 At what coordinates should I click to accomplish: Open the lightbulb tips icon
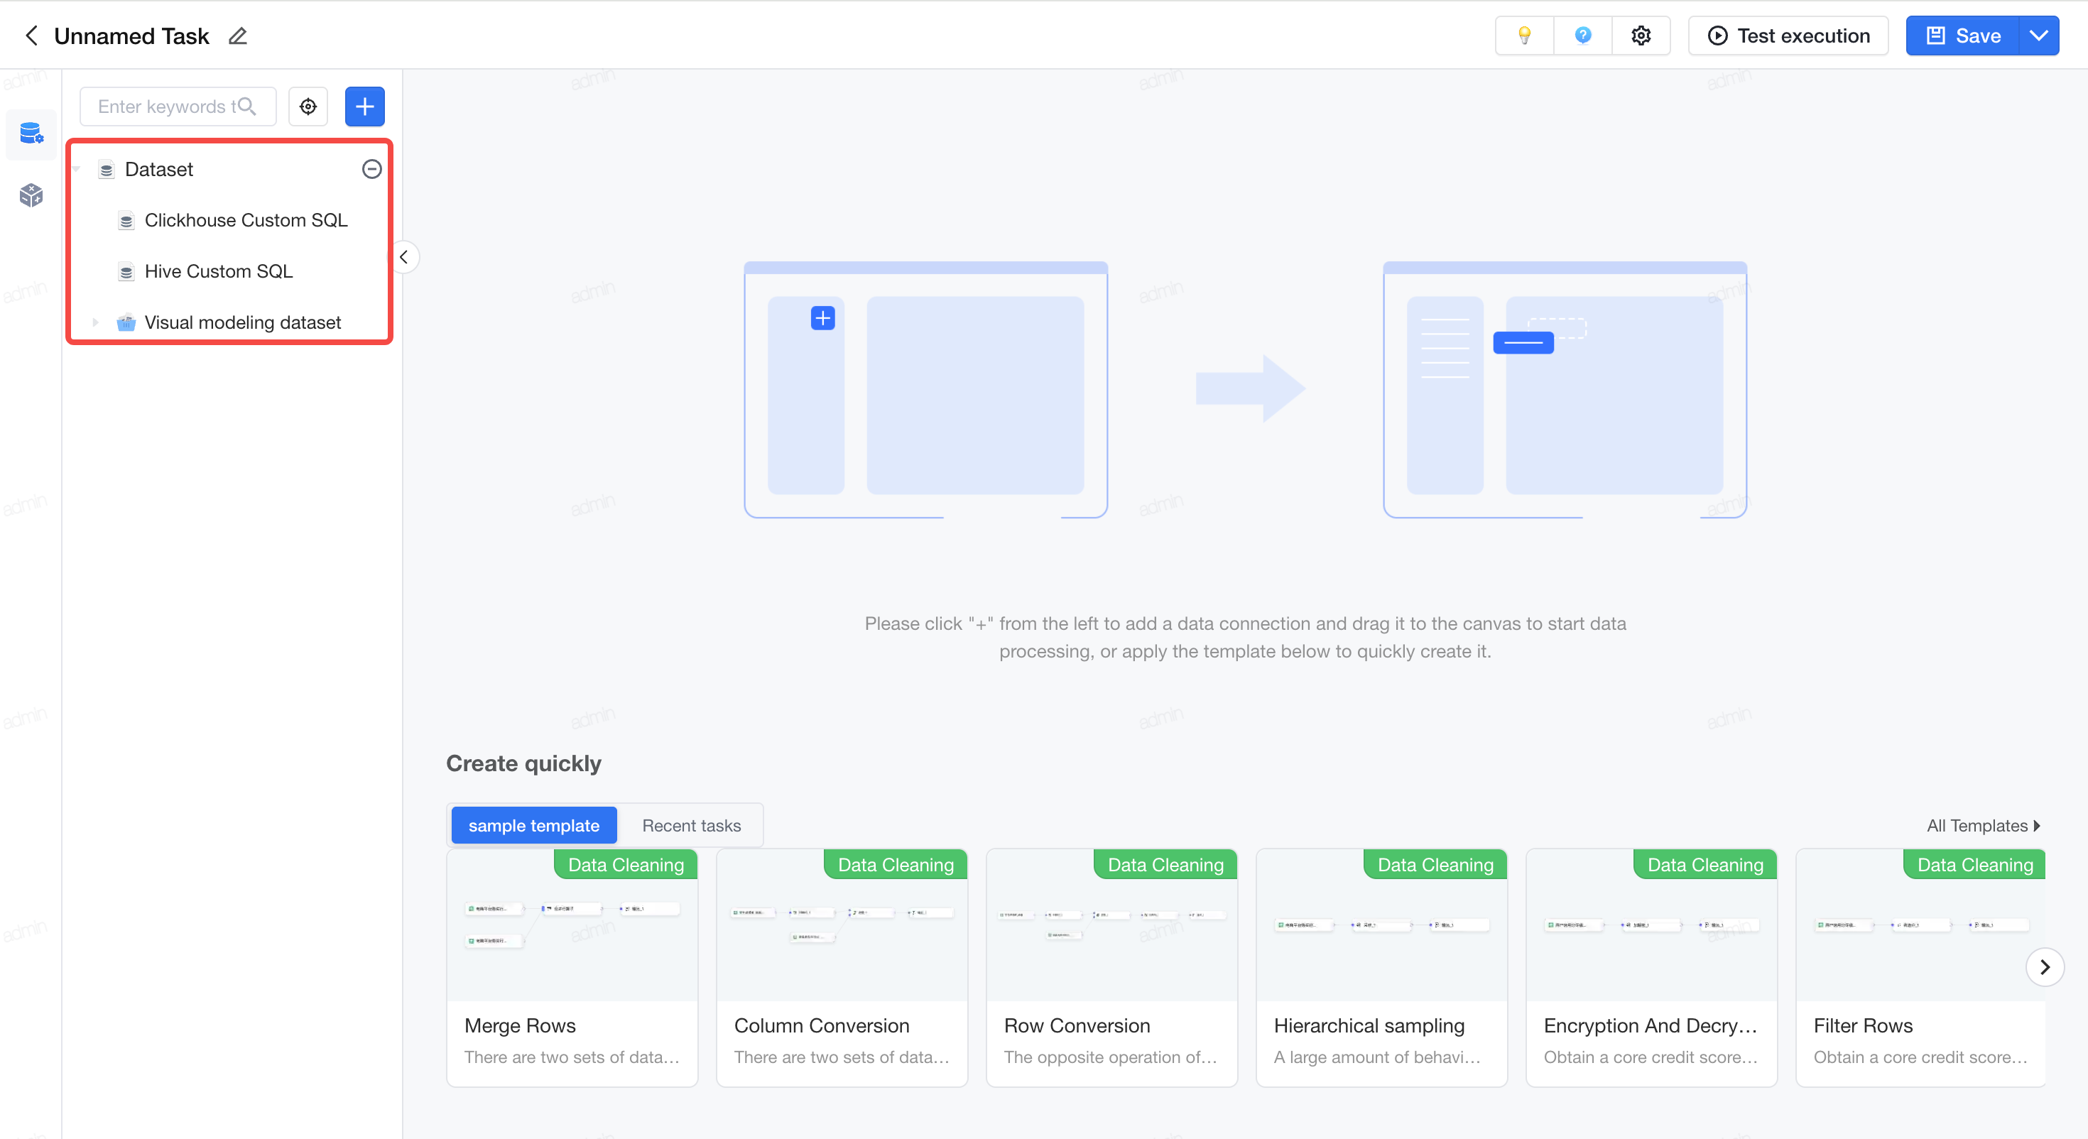[x=1524, y=36]
